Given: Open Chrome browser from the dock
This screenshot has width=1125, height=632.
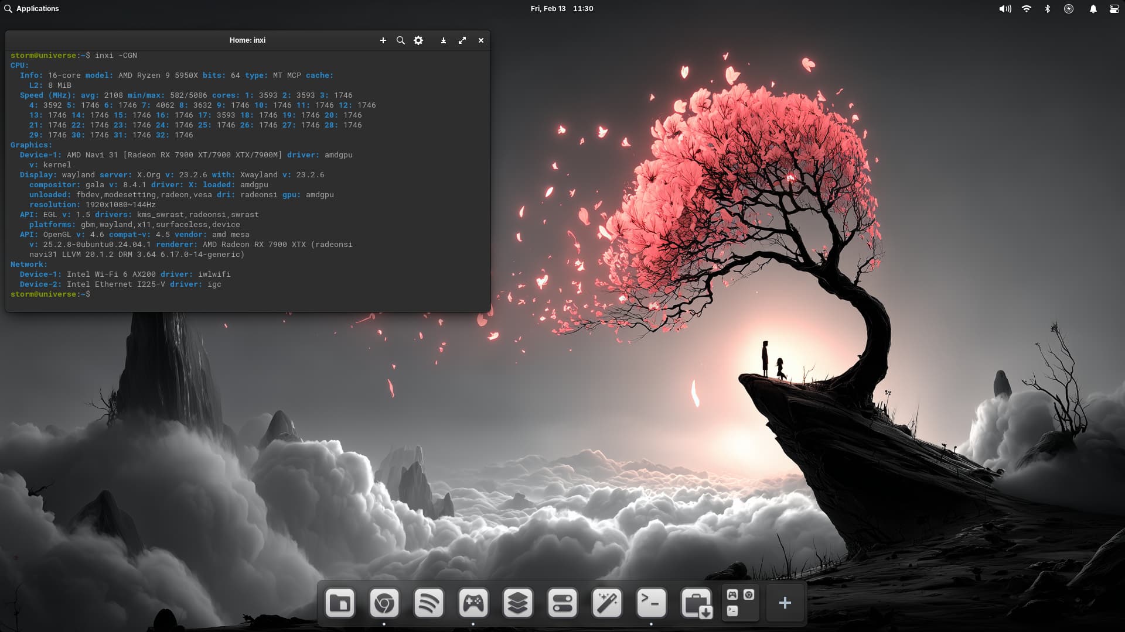Looking at the screenshot, I should (x=384, y=603).
